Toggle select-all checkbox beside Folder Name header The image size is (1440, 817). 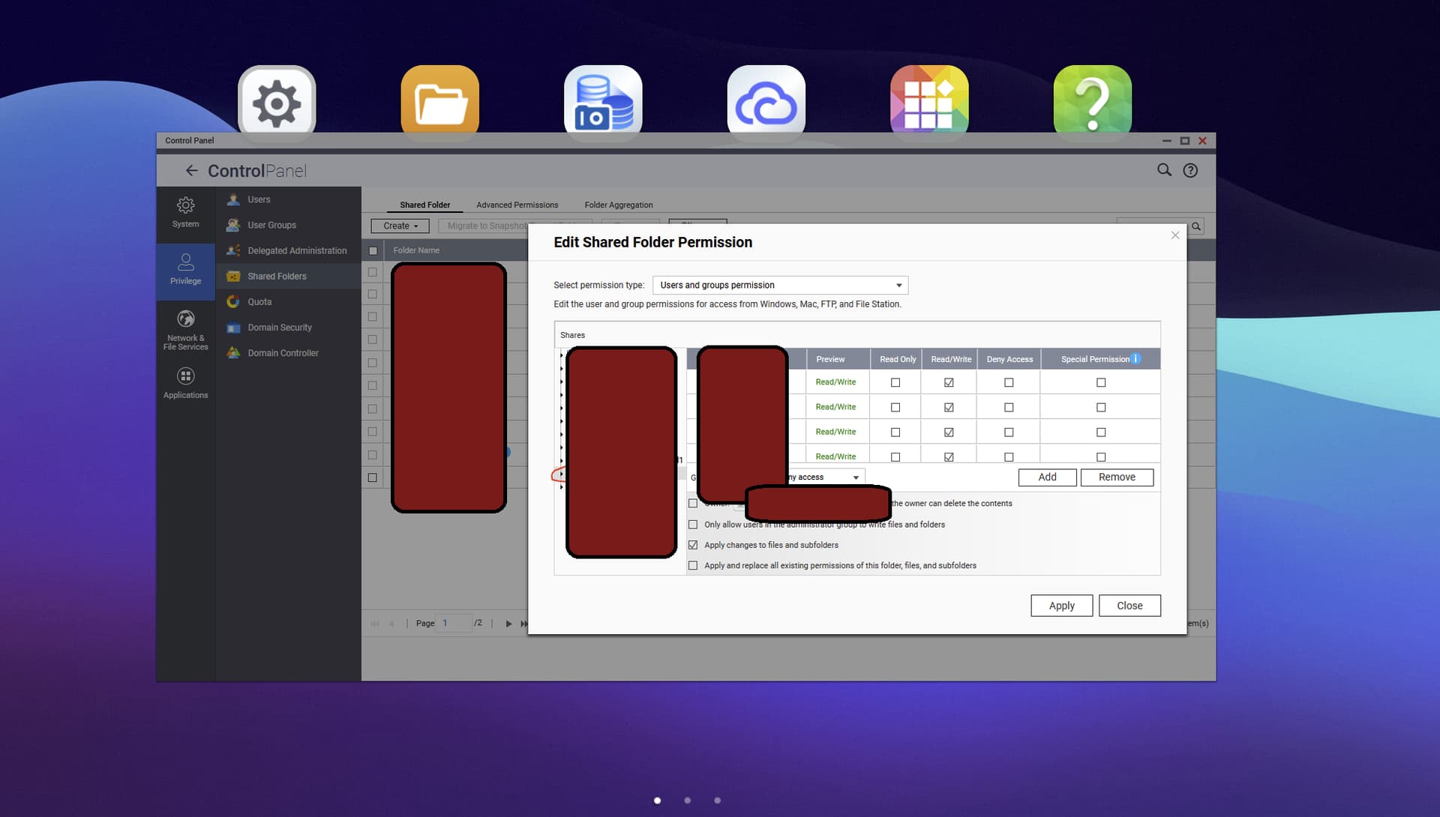tap(373, 250)
